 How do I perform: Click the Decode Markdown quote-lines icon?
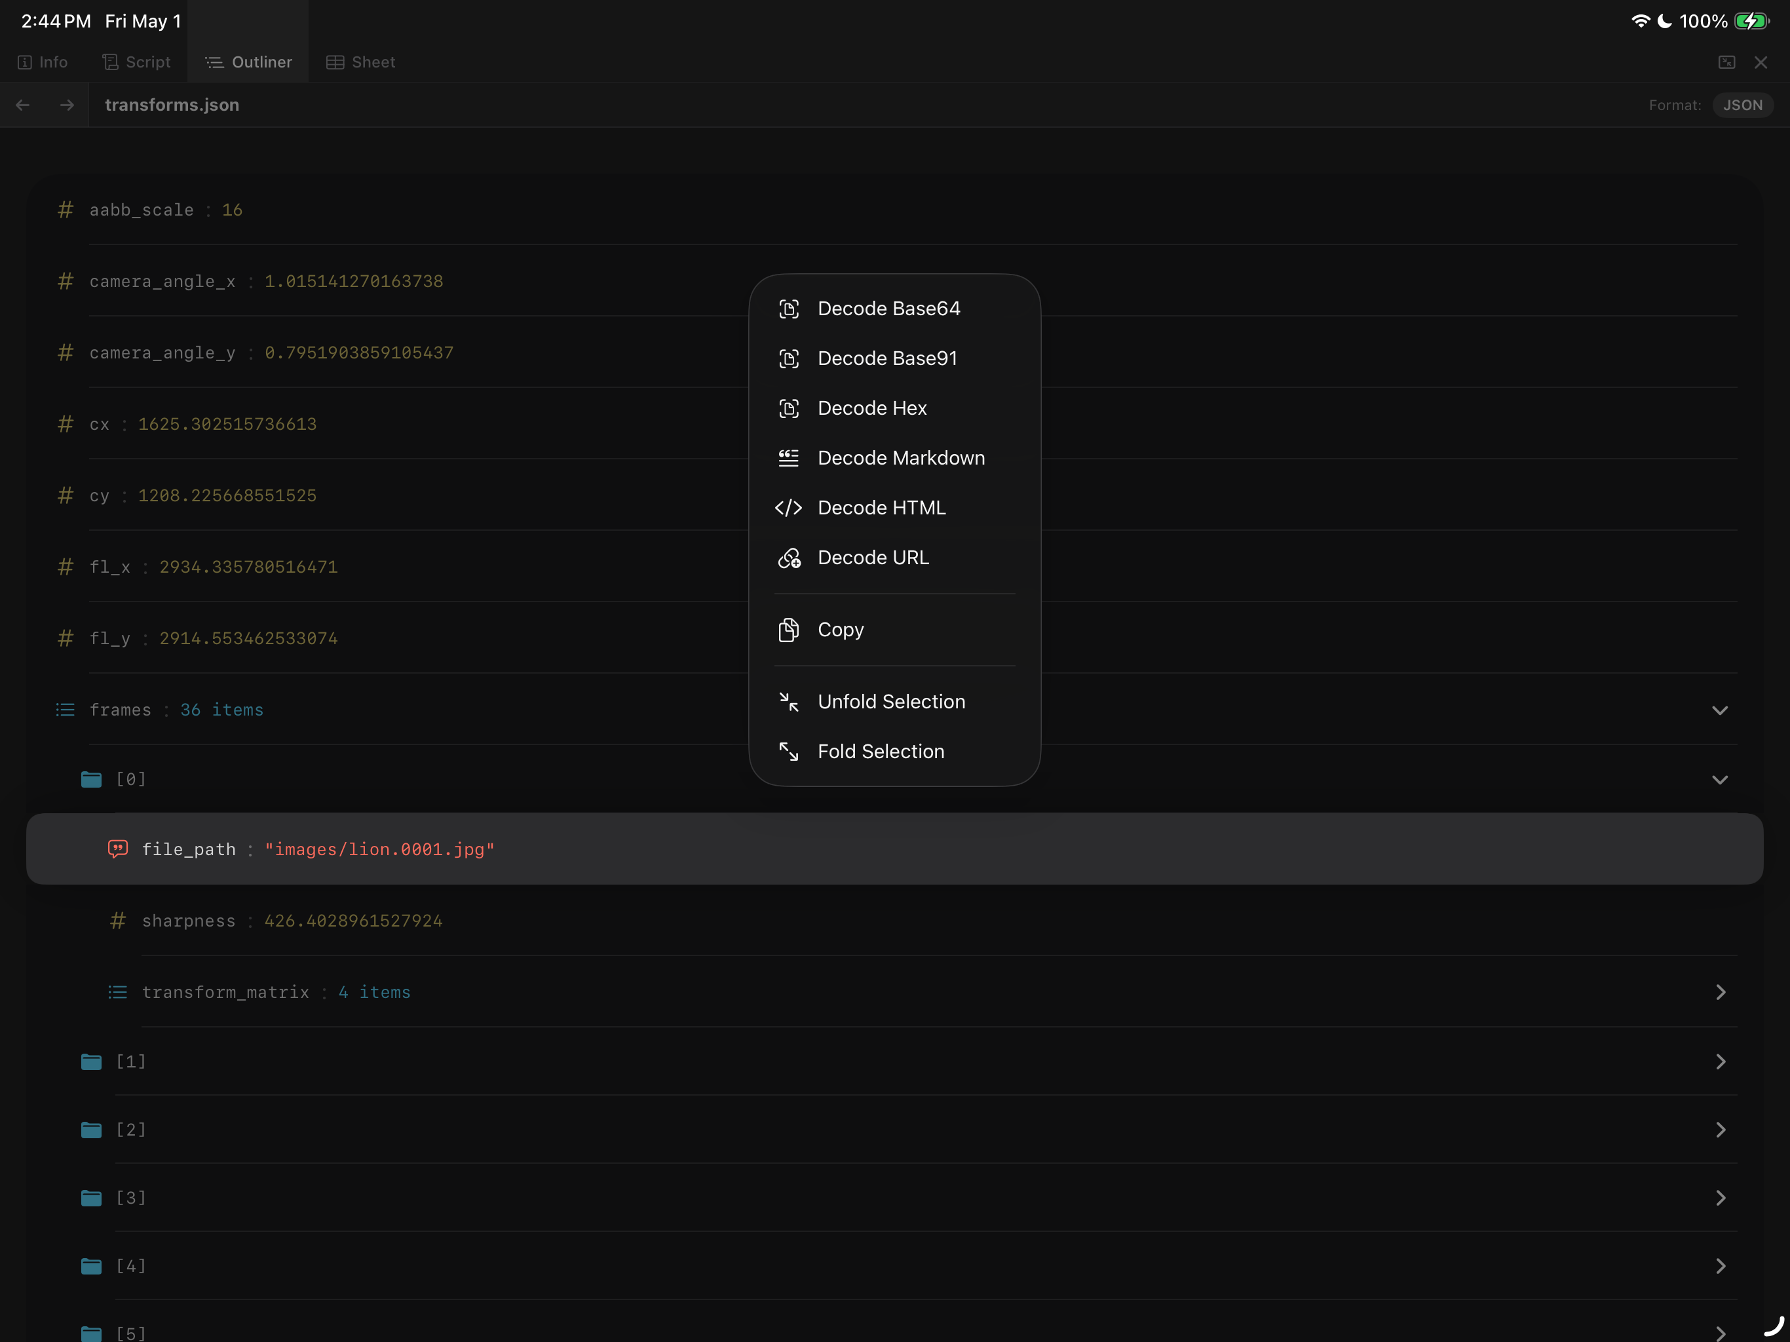(x=788, y=458)
